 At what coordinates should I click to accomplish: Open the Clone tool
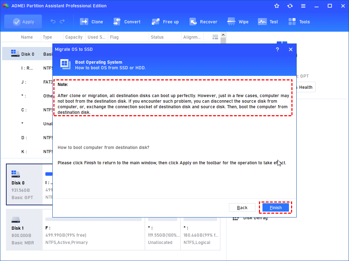(91, 22)
